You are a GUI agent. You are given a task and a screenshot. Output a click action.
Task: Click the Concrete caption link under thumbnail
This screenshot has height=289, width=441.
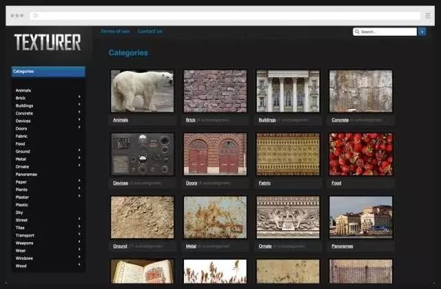click(340, 120)
